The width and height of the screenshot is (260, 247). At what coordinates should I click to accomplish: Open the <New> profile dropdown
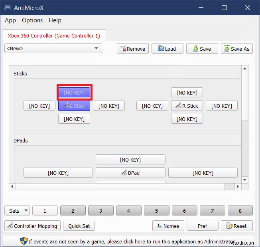point(53,48)
